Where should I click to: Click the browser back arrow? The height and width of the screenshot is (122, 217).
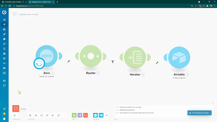[x=2, y=6]
